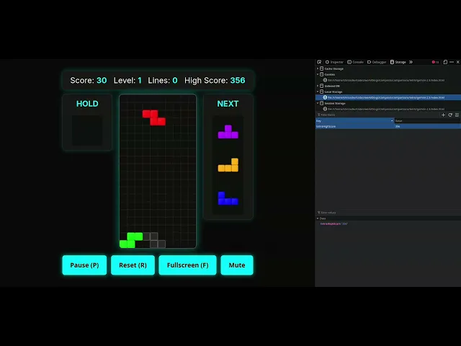This screenshot has height=346, width=461.
Task: Click the empty HOLD slot box
Action: tap(87, 130)
